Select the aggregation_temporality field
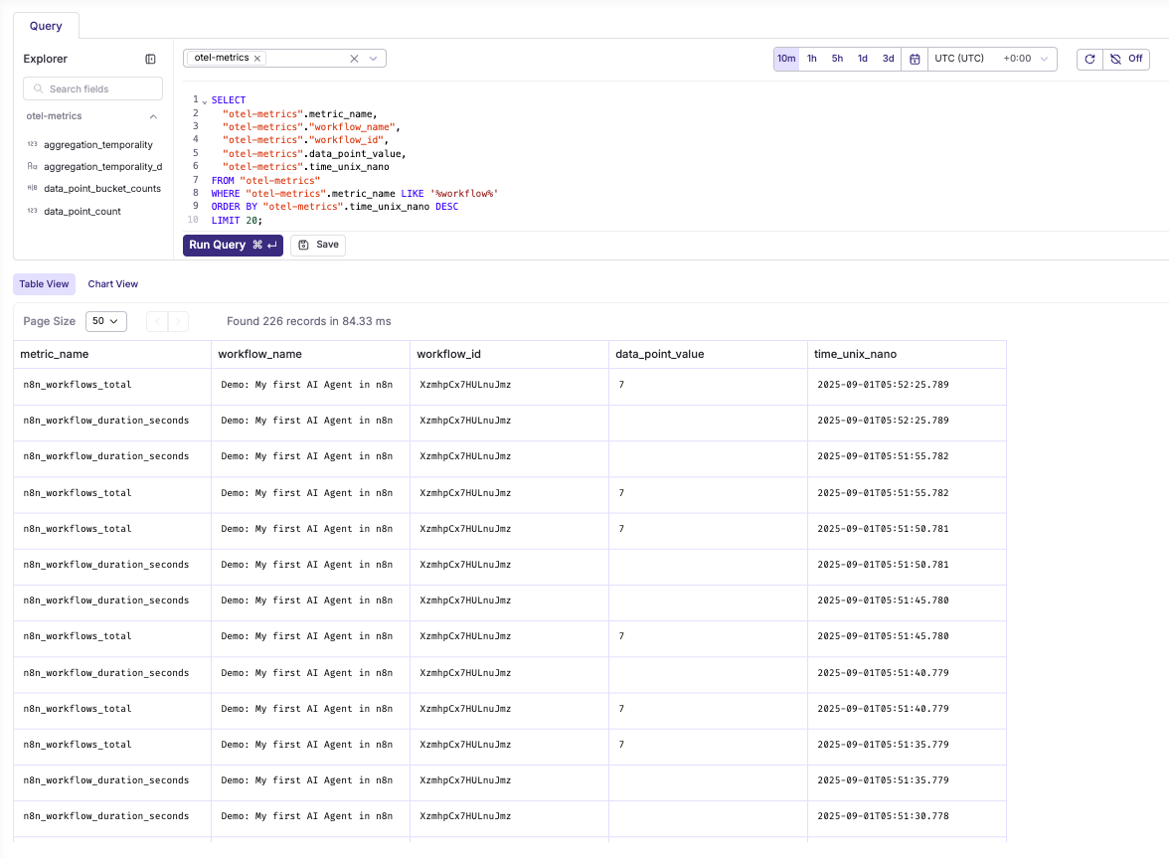 (x=98, y=144)
